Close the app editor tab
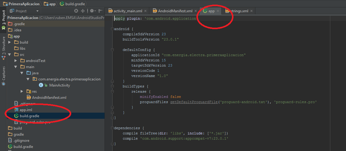The width and height of the screenshot is (346, 151). click(218, 11)
